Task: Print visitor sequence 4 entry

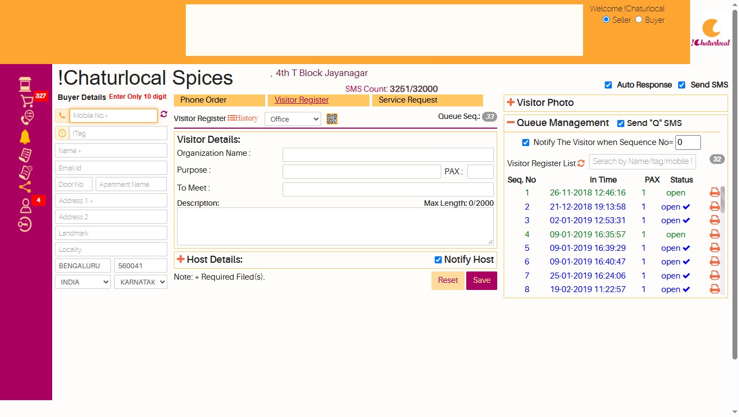Action: (715, 235)
